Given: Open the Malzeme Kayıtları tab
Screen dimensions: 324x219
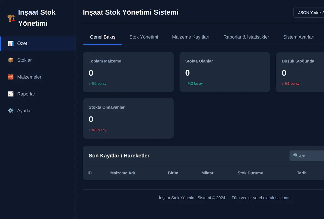Looking at the screenshot, I should pyautogui.click(x=191, y=37).
